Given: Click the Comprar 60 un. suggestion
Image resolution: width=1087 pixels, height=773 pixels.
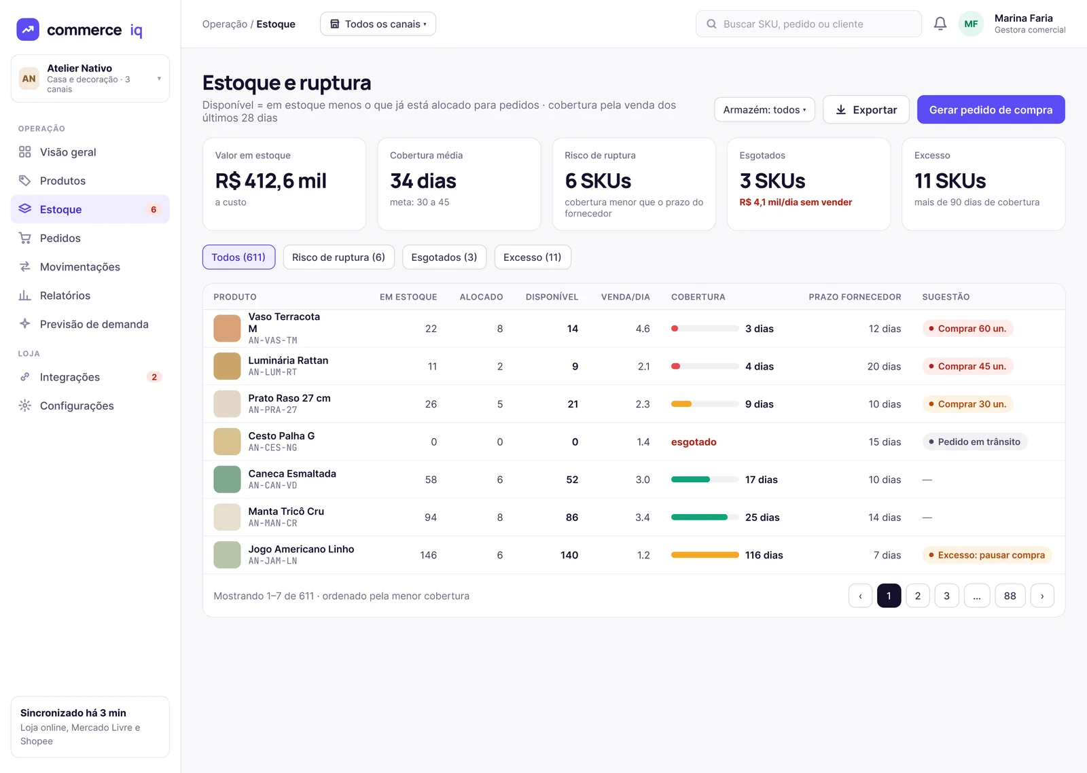Looking at the screenshot, I should [967, 329].
